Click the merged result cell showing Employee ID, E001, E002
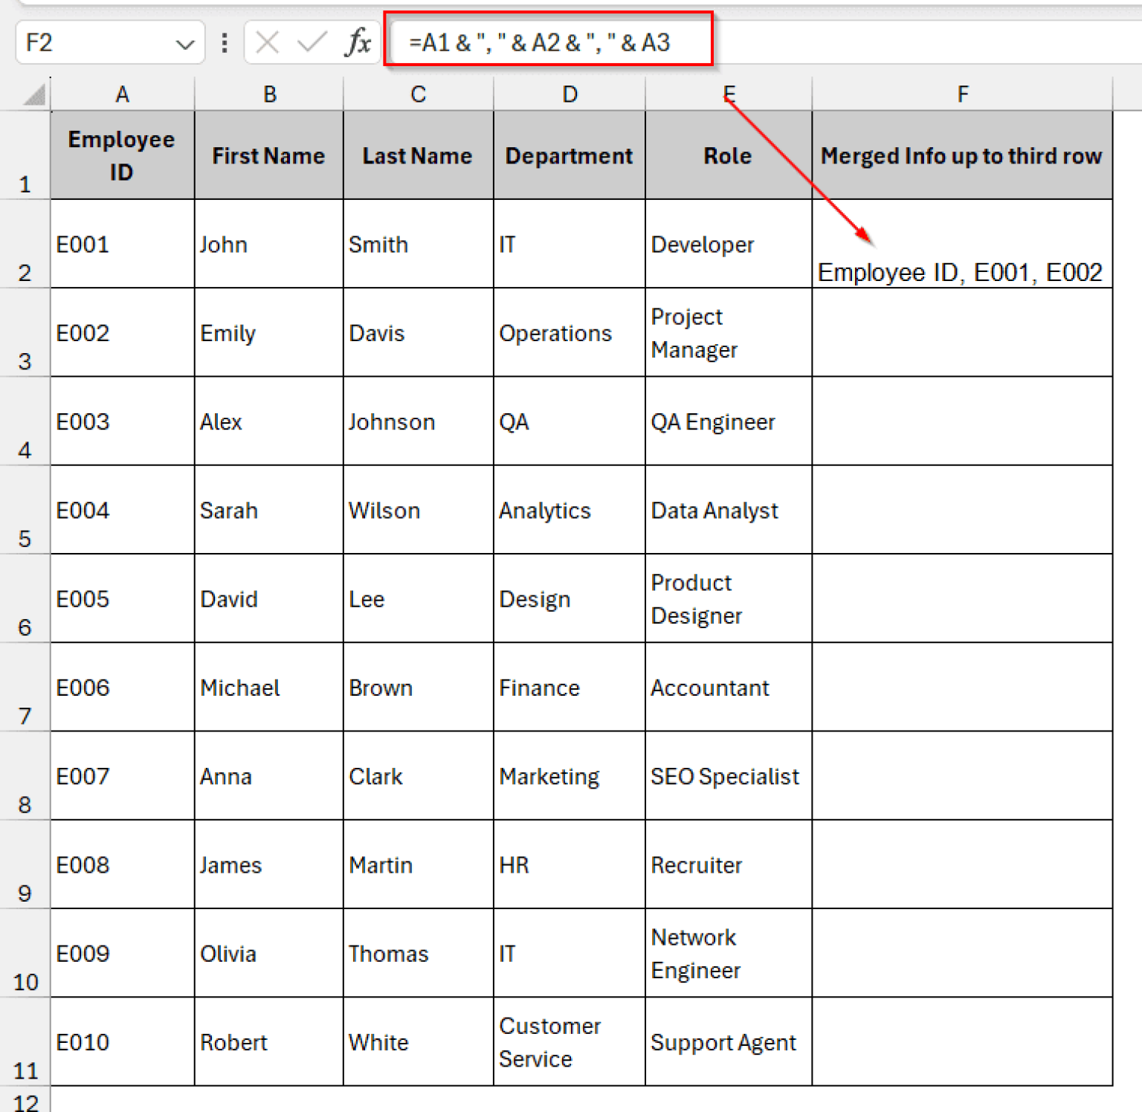Viewport: 1142px width, 1112px height. (x=961, y=244)
